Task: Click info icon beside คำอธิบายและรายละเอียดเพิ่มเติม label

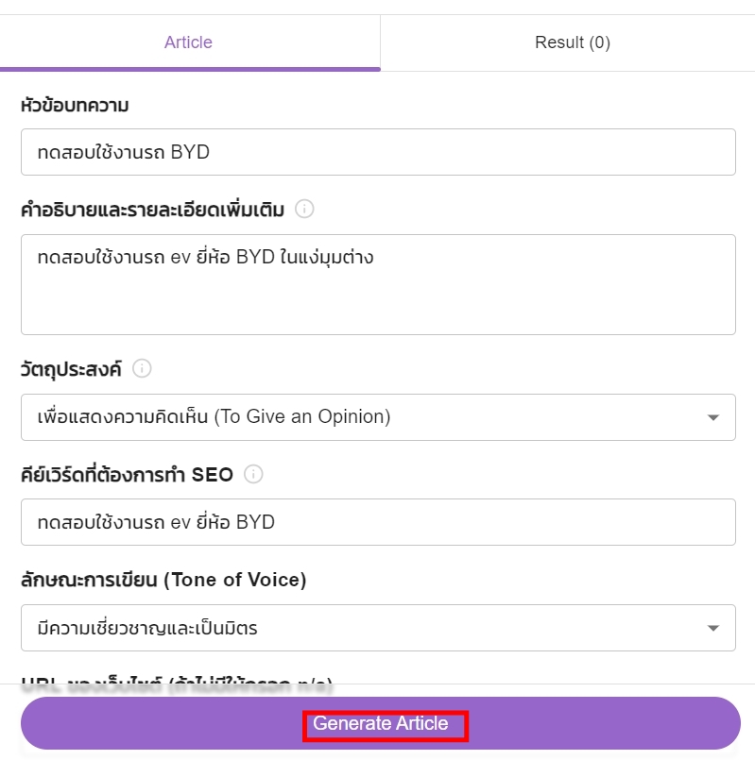Action: (304, 209)
